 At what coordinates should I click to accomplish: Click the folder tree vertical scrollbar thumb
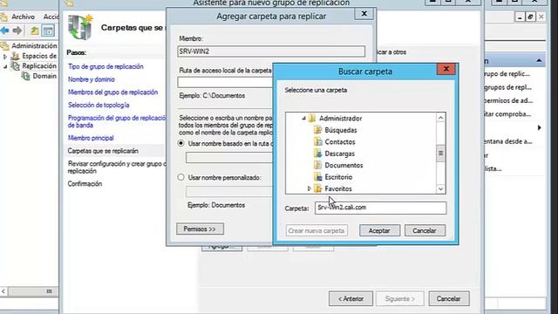coord(440,154)
